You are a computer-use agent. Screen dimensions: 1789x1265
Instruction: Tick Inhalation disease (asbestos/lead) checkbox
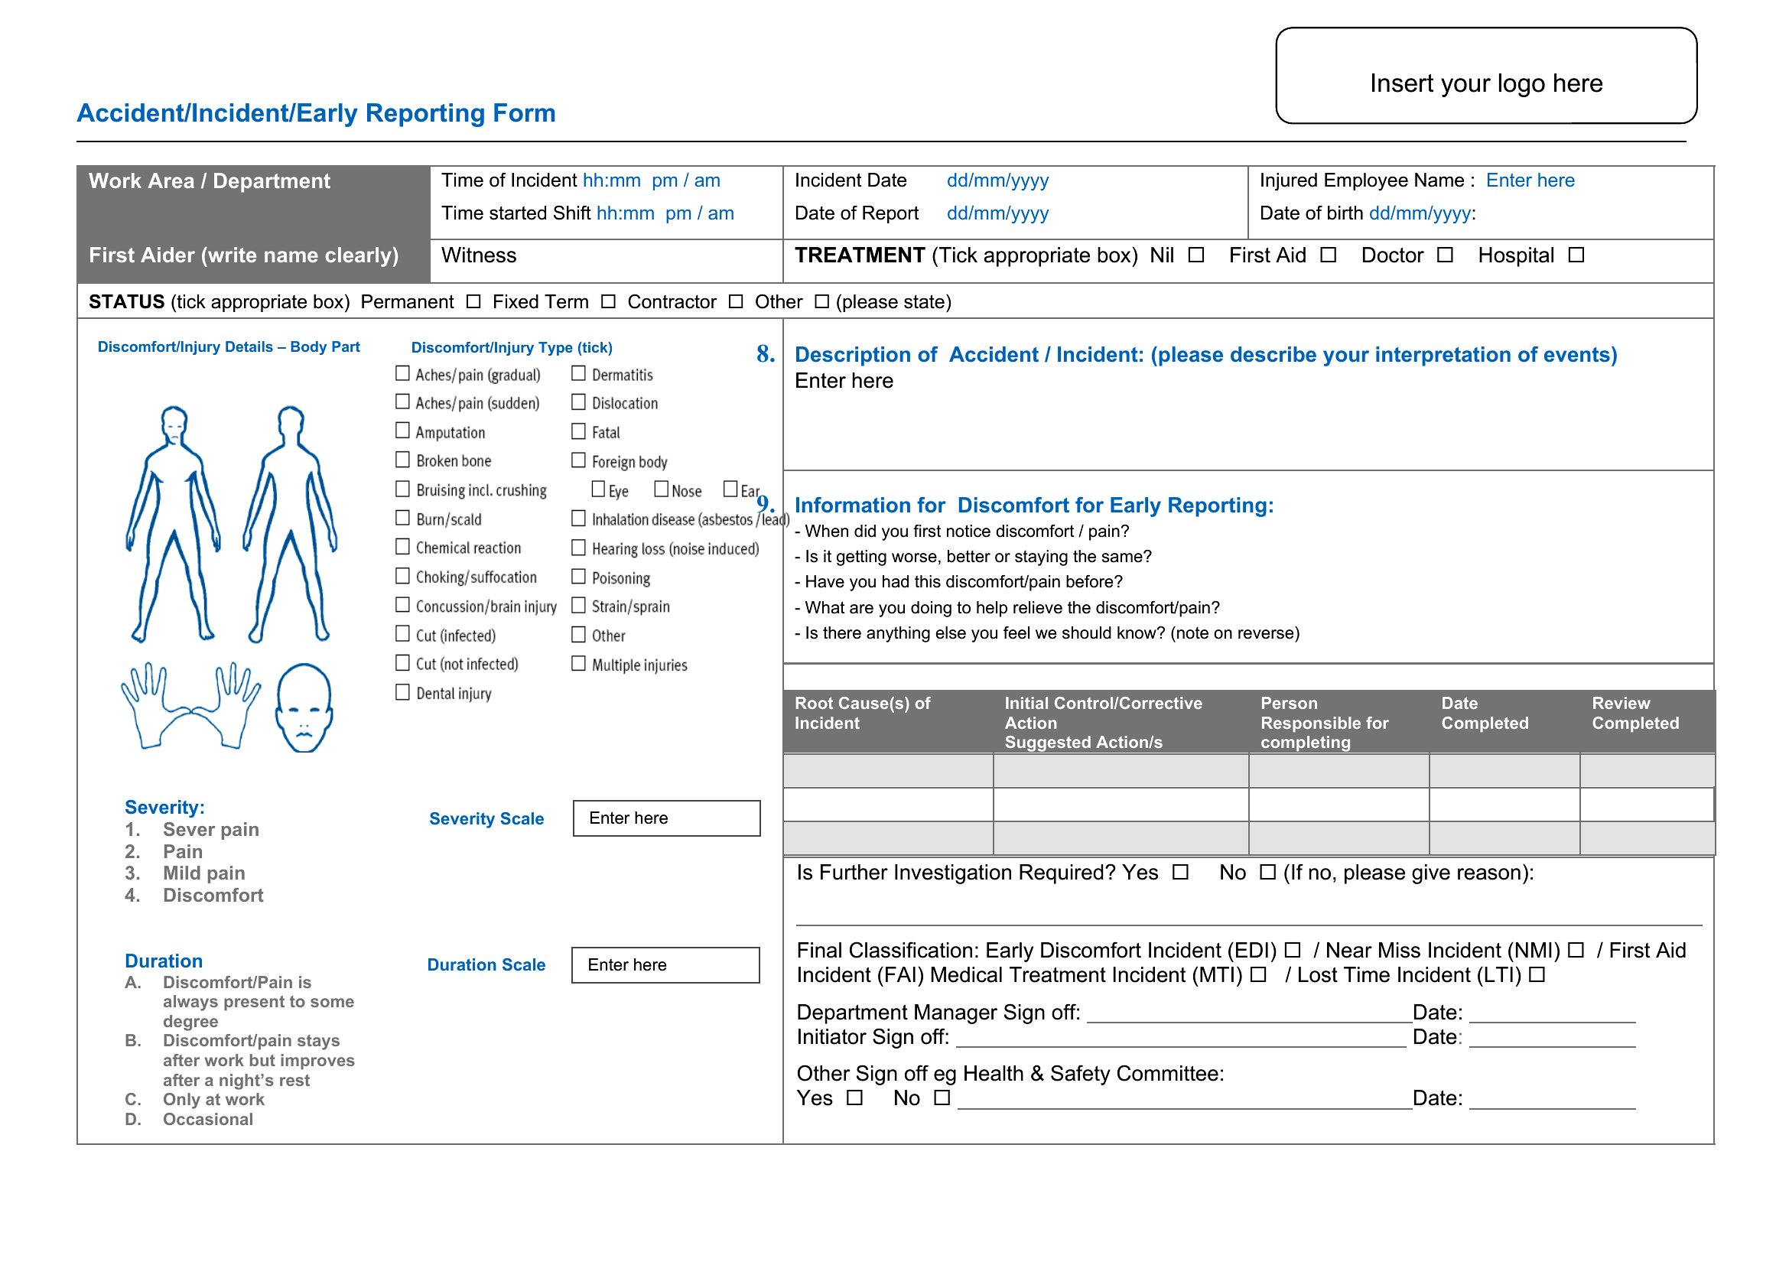coord(579,518)
